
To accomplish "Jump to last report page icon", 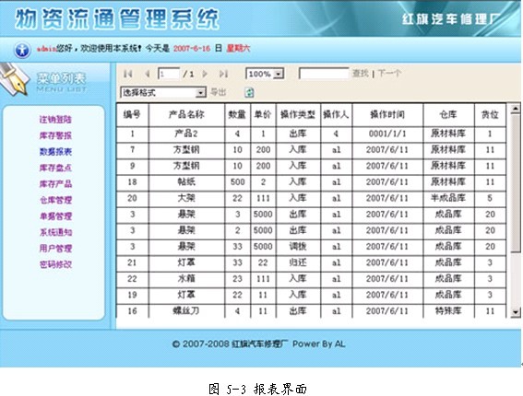I will coord(223,74).
